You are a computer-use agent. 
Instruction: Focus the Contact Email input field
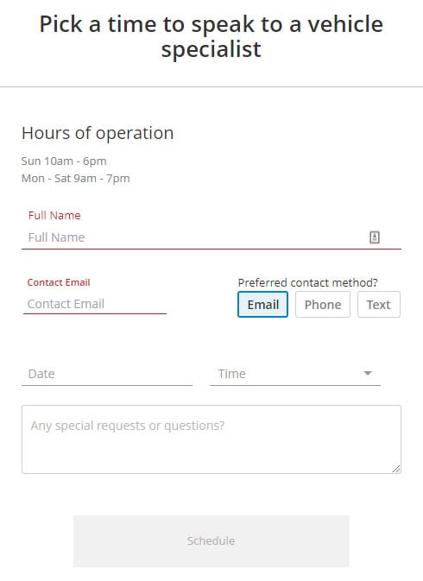[95, 304]
